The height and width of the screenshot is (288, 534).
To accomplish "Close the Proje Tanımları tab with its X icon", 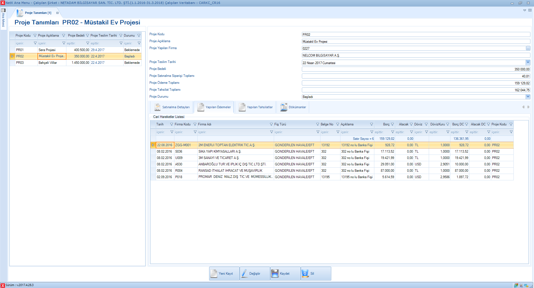I will (57, 13).
